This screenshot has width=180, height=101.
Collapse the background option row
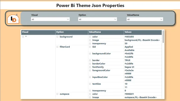tap(57, 37)
